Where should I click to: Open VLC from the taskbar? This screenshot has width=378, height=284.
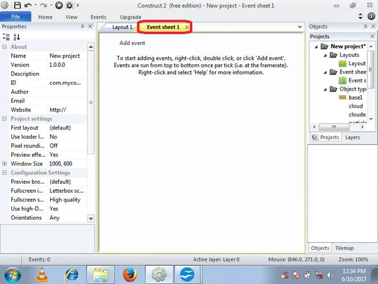pos(41,275)
